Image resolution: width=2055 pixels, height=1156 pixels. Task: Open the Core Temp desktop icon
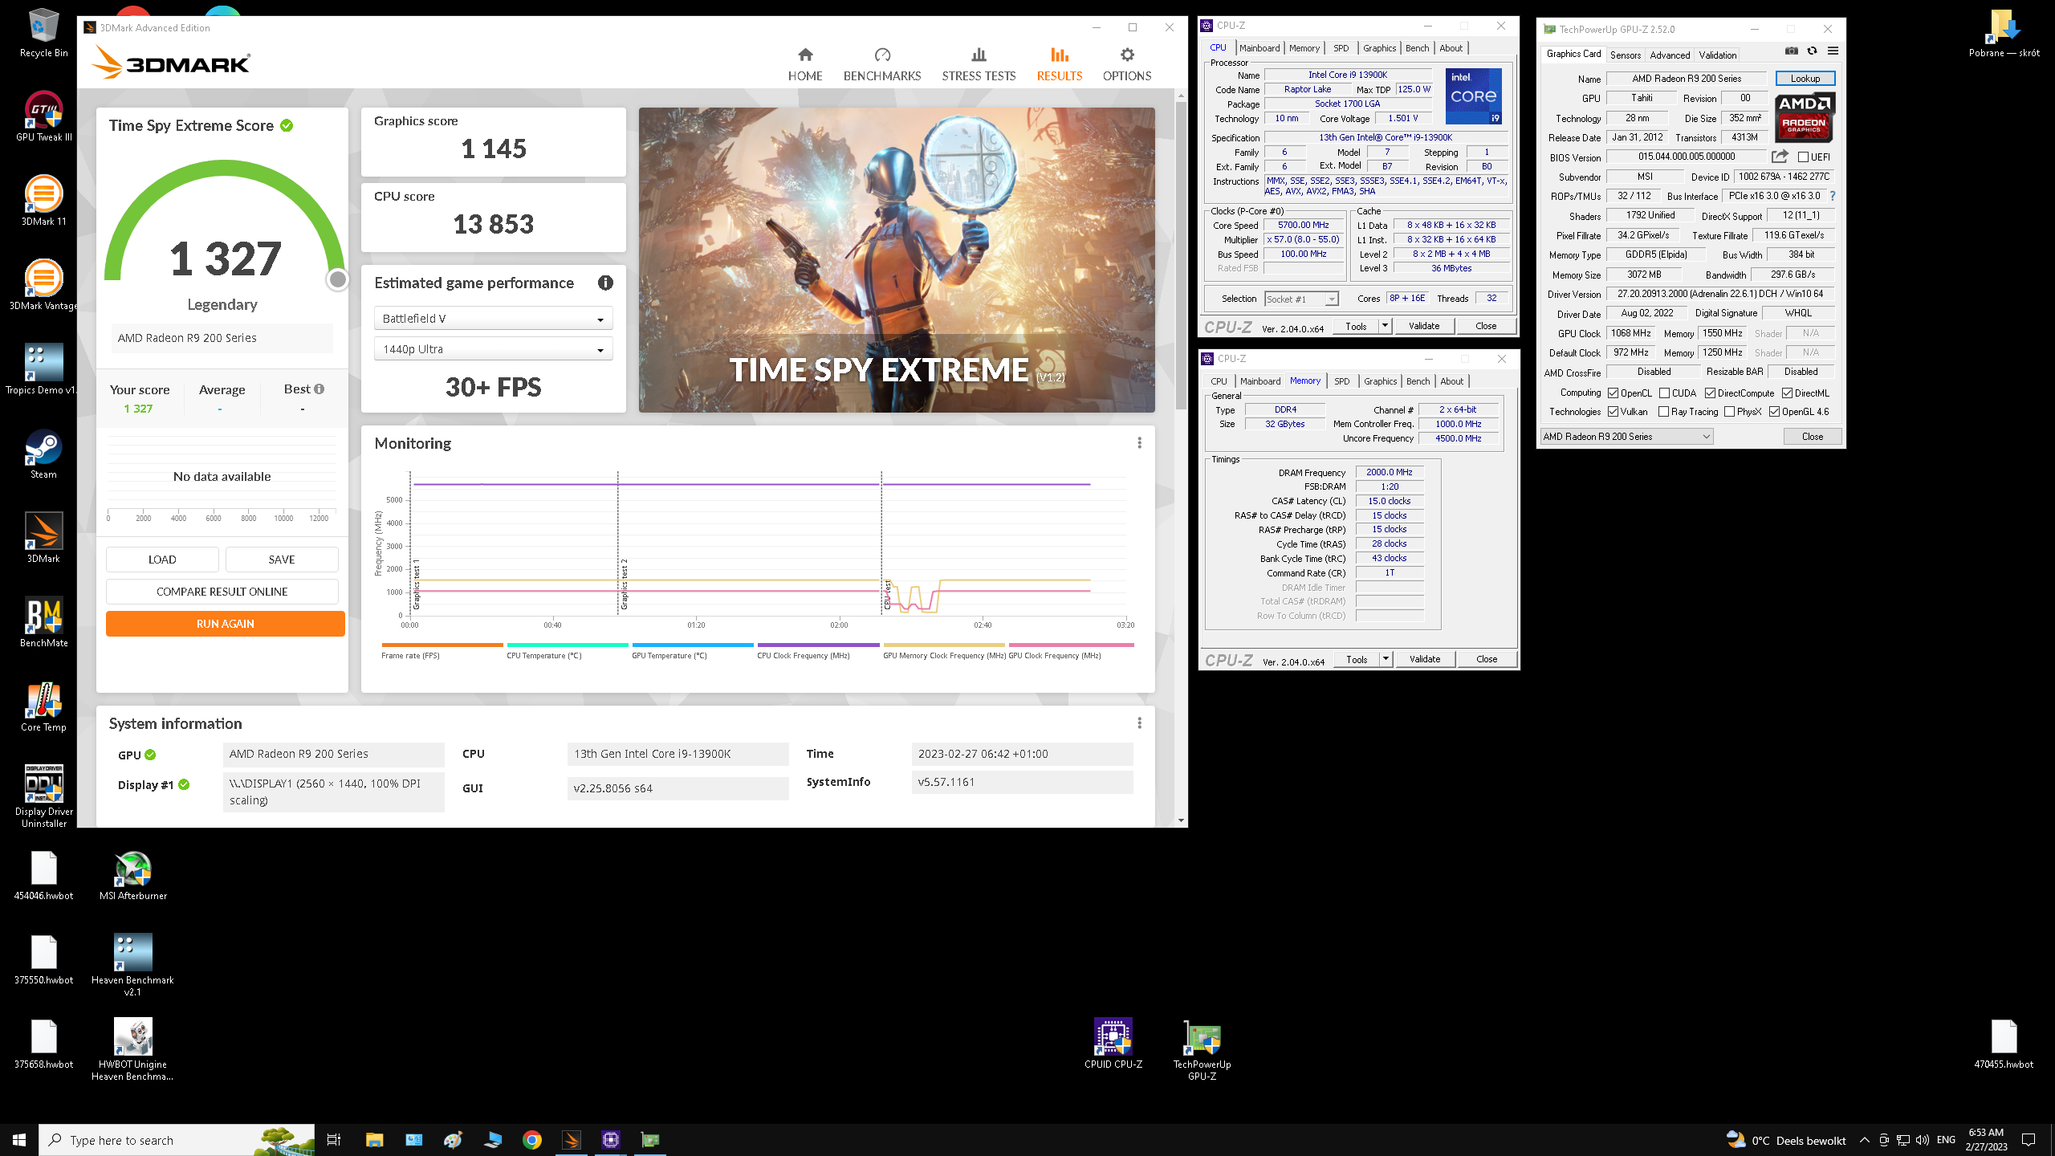pos(44,707)
